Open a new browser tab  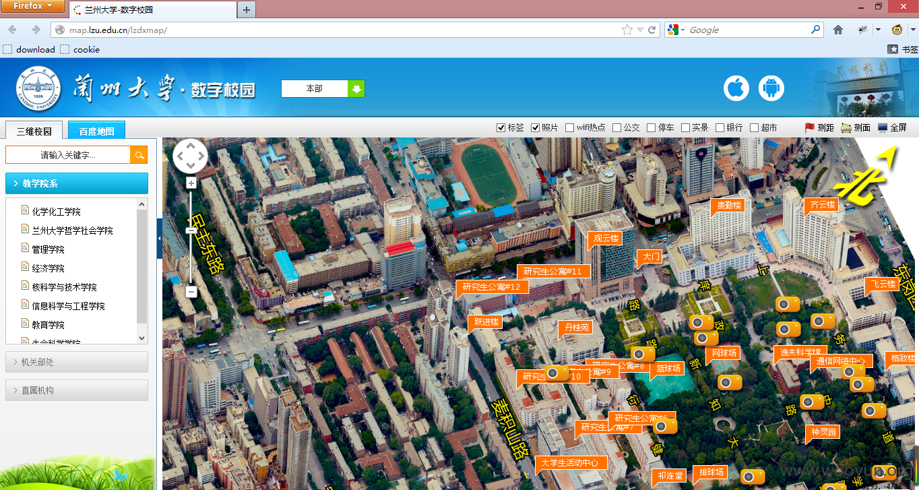(x=247, y=9)
